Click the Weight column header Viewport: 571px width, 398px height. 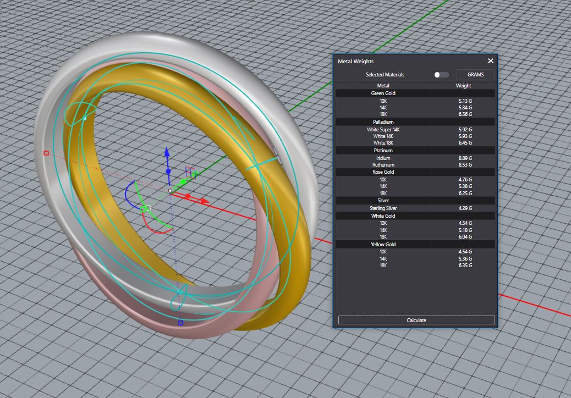point(463,86)
